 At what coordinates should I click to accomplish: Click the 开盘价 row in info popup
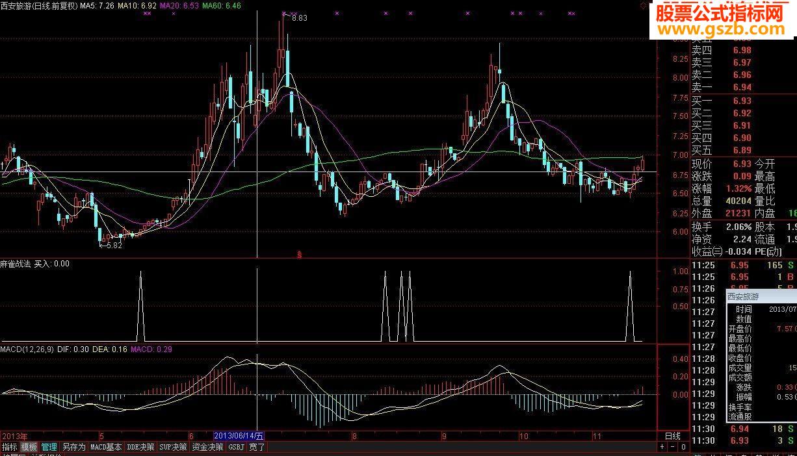coord(761,329)
